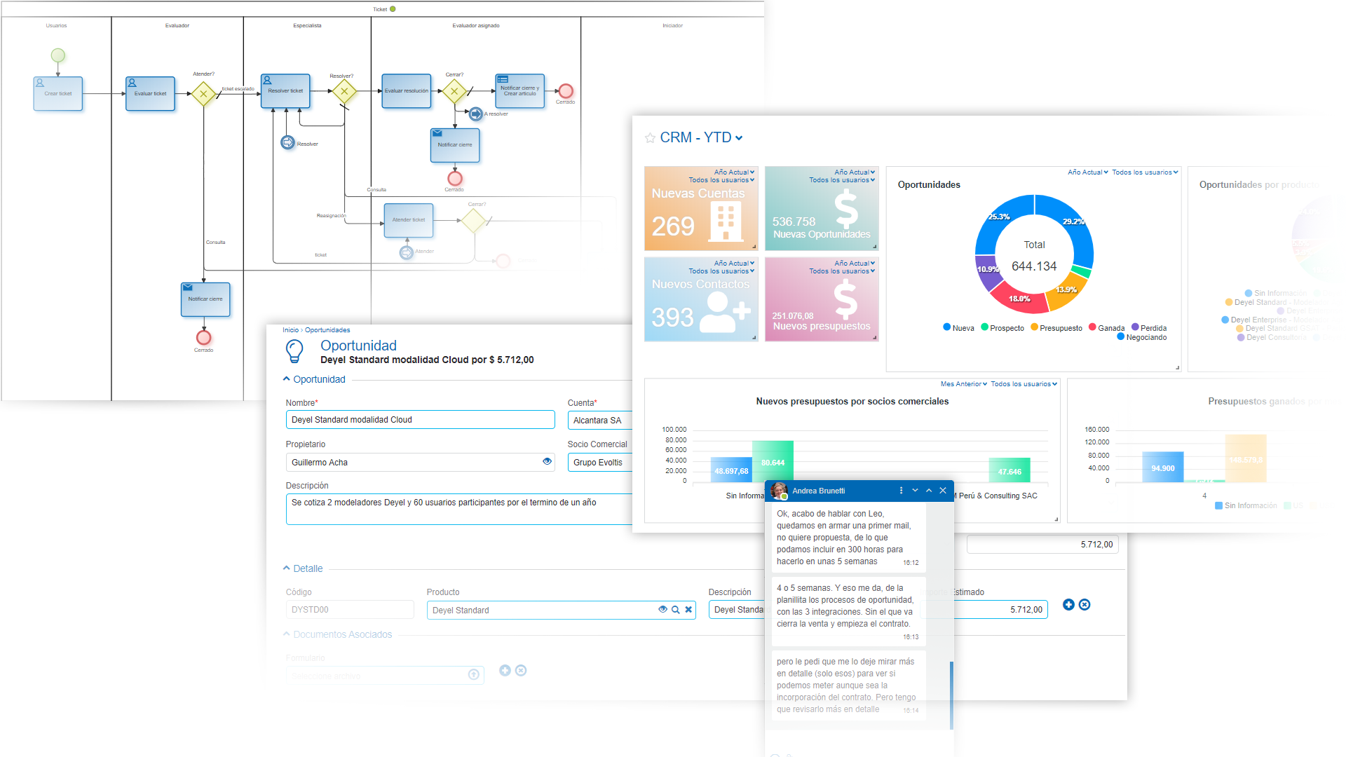Add a document with plus beside Formulario field
Screen dimensions: 1346x757
pyautogui.click(x=505, y=671)
